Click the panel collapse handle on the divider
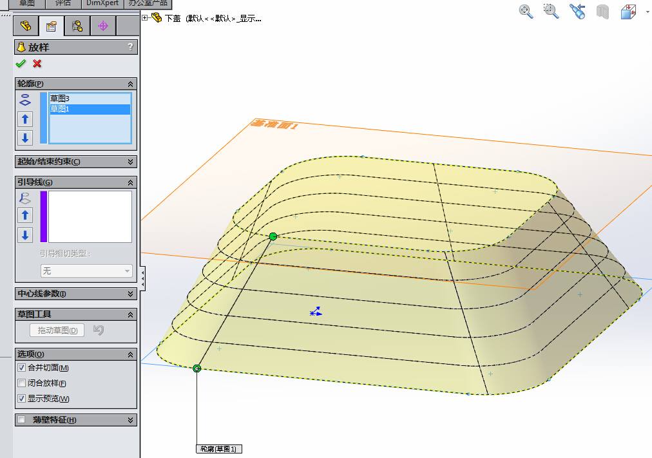The image size is (652, 458). tap(142, 278)
